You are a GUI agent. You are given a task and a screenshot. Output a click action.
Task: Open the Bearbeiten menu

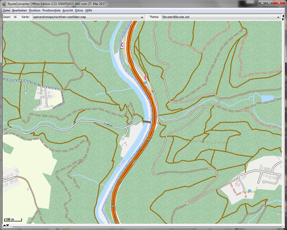(x=19, y=10)
